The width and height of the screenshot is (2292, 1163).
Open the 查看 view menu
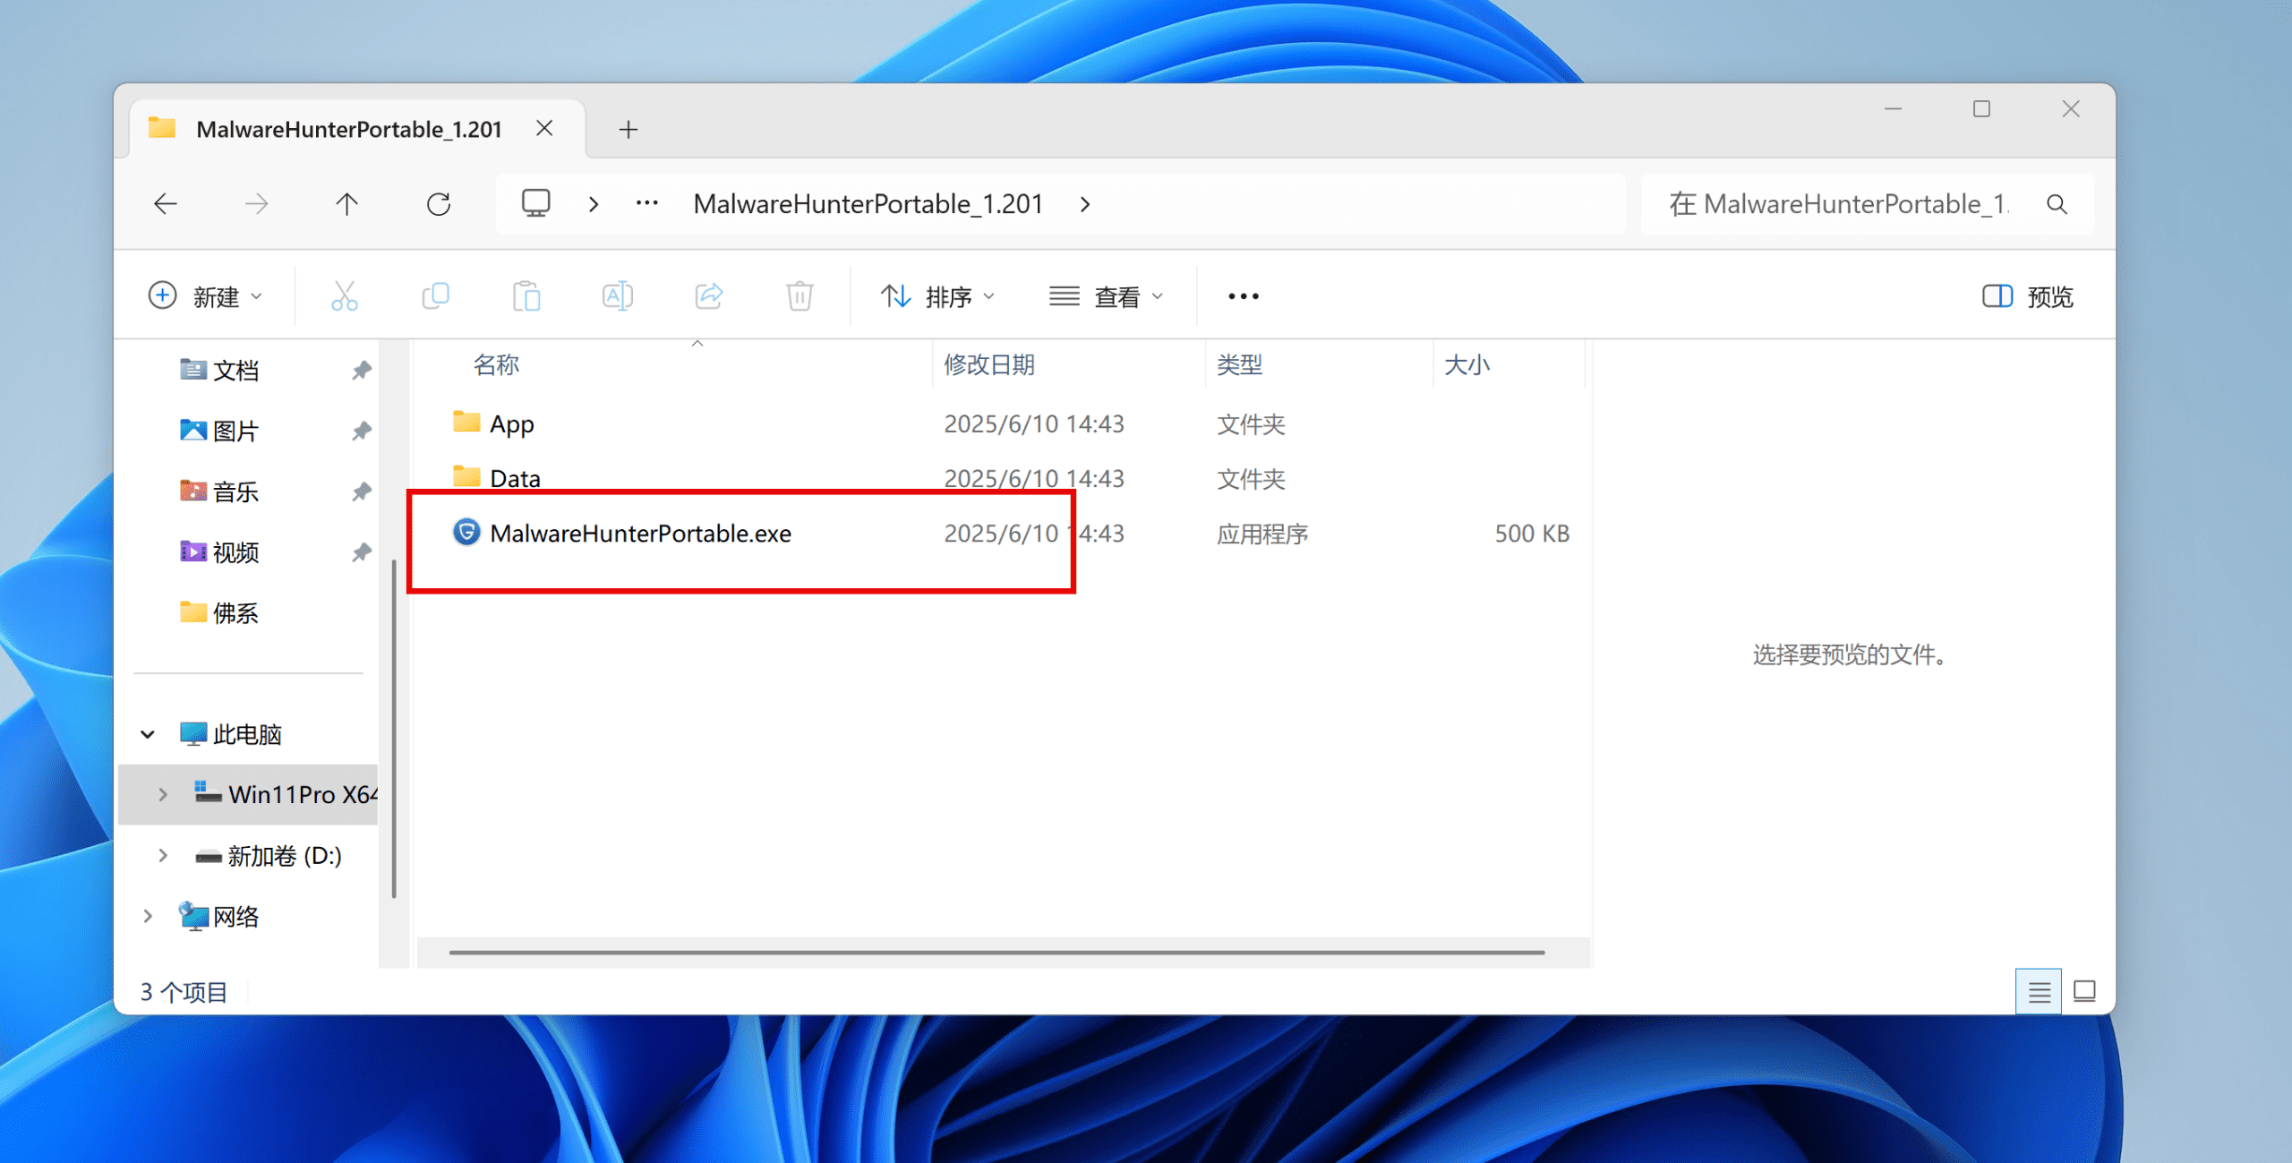pos(1106,296)
